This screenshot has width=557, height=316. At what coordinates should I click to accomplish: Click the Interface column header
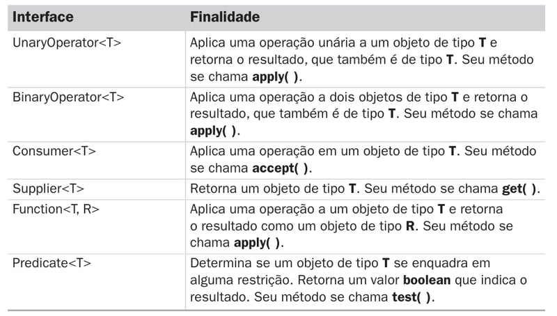coord(43,16)
